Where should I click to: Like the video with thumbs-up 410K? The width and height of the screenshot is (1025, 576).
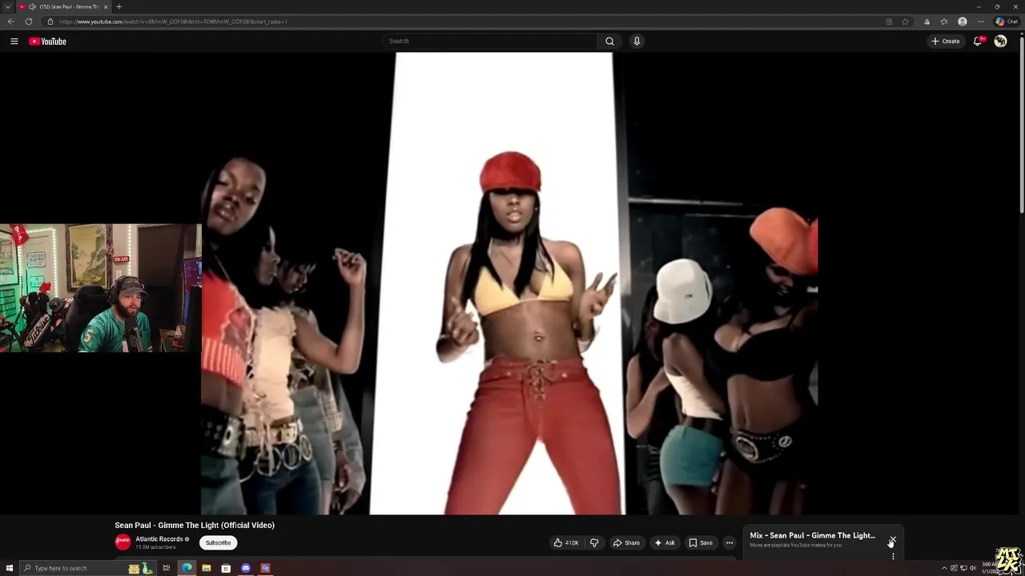(x=566, y=542)
